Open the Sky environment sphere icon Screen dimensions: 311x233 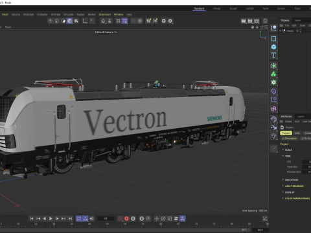tap(273, 119)
